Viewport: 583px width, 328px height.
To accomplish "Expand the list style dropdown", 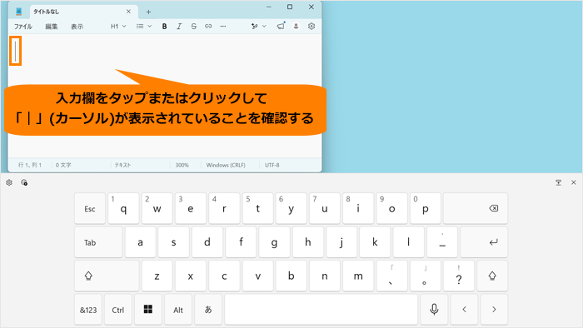I will tap(144, 27).
